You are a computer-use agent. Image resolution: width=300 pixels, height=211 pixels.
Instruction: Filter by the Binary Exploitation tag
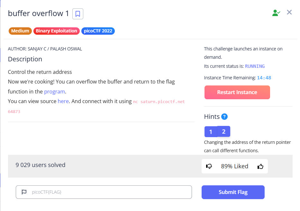[x=56, y=31]
